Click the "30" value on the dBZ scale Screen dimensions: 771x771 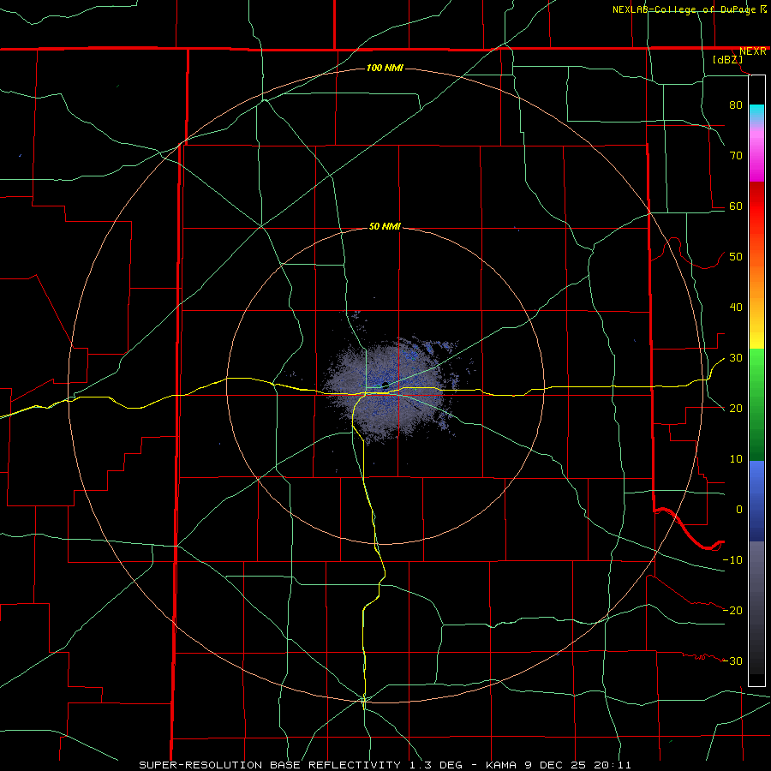pyautogui.click(x=736, y=358)
